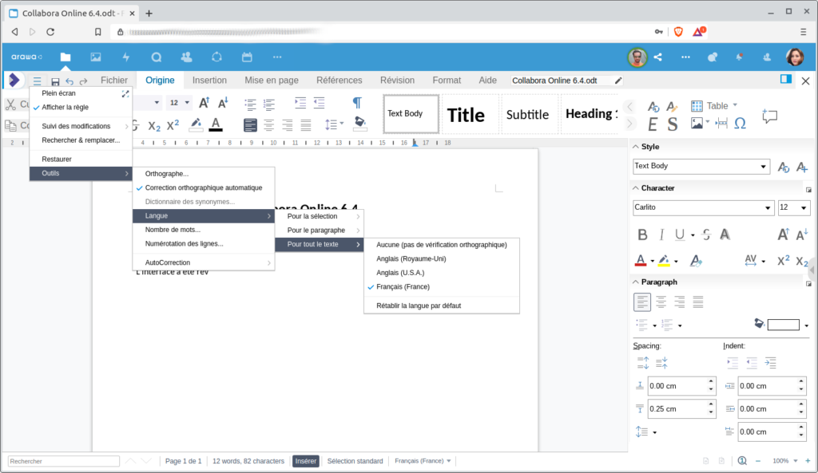Click the sidebar Italic button
The height and width of the screenshot is (473, 818).
(x=661, y=235)
